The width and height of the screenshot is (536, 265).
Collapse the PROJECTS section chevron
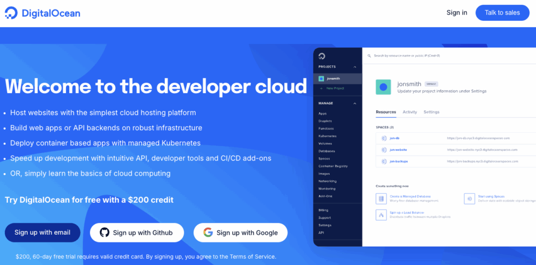355,67
